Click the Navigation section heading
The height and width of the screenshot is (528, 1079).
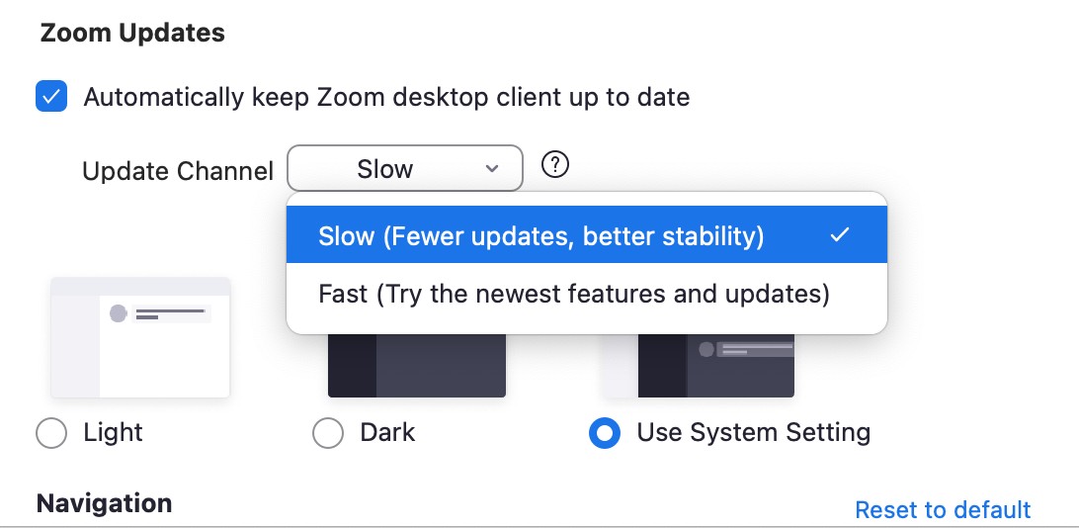[x=104, y=503]
